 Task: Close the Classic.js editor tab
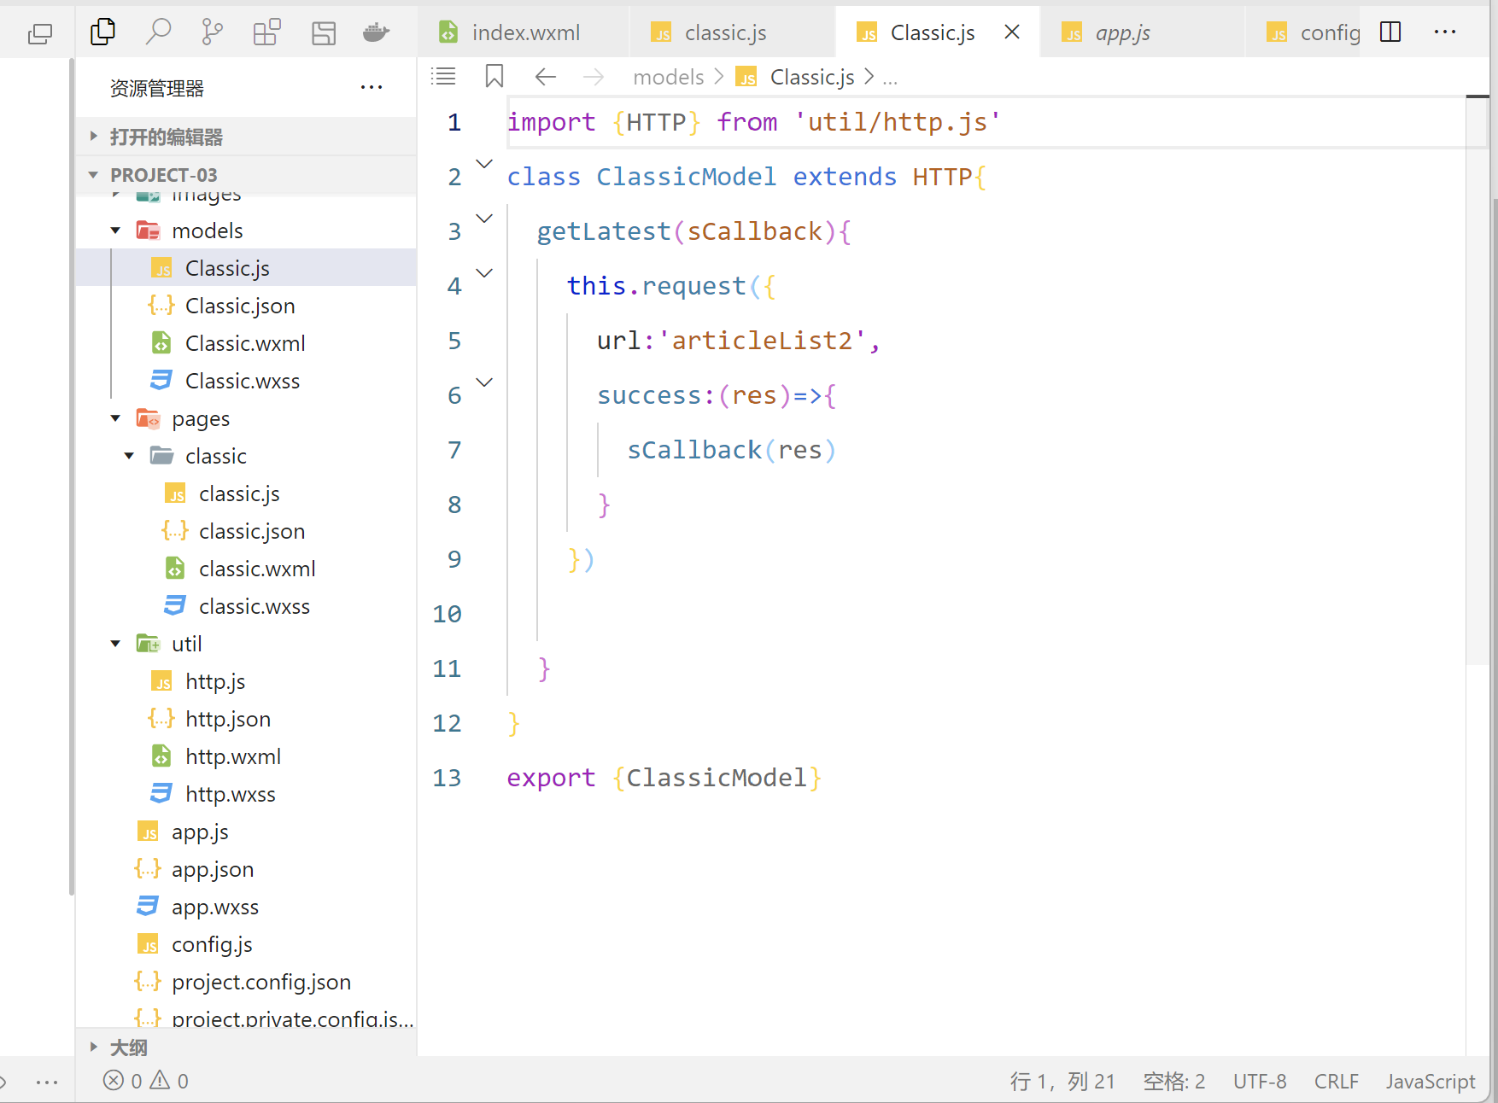pos(1012,32)
